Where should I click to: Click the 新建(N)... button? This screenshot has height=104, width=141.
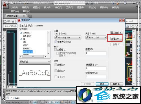point(116,39)
